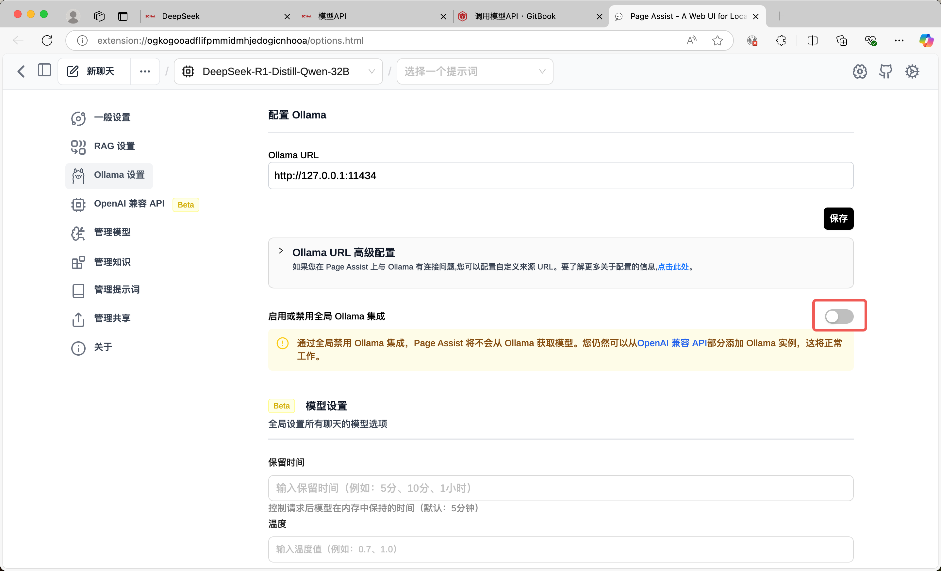Open 管理共享 in the sidebar
This screenshot has width=941, height=571.
pos(101,318)
